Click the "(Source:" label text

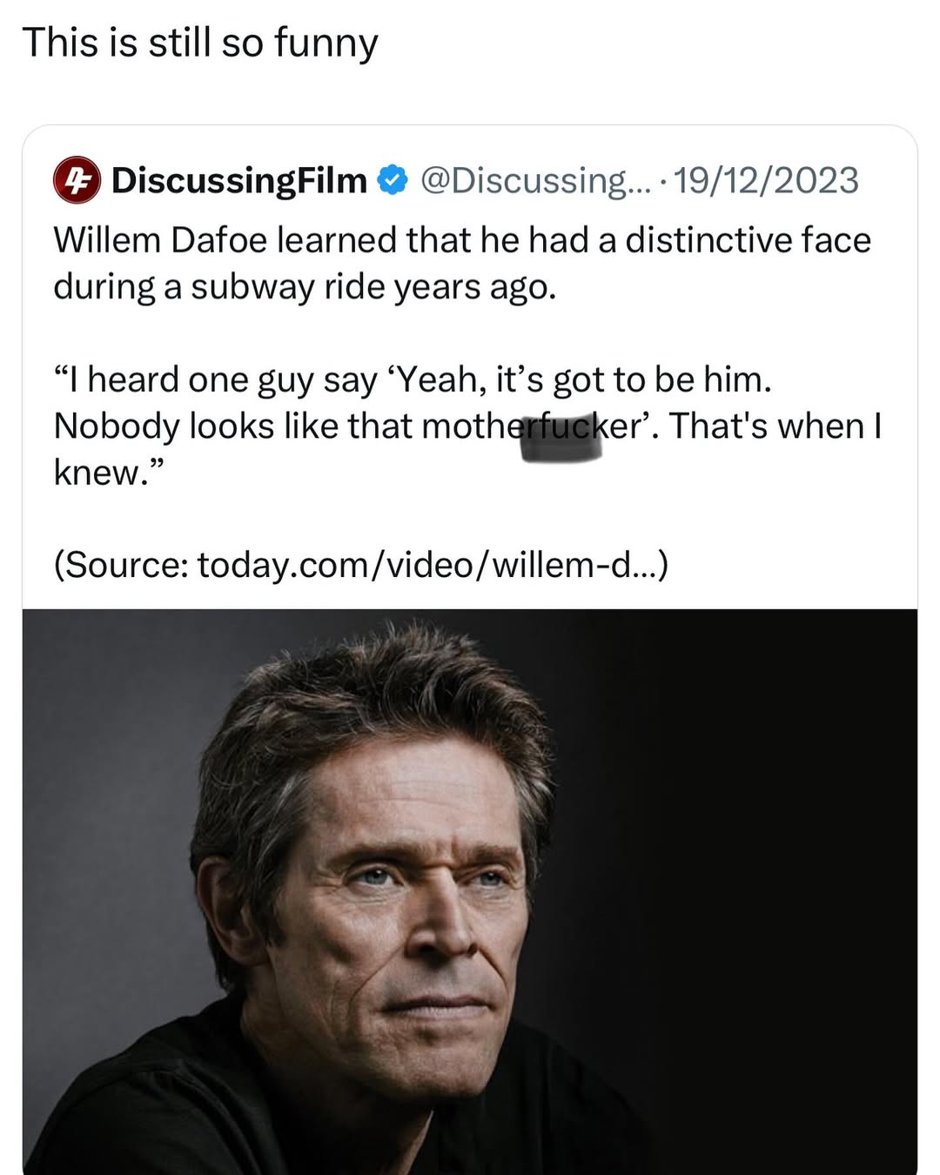pos(121,565)
